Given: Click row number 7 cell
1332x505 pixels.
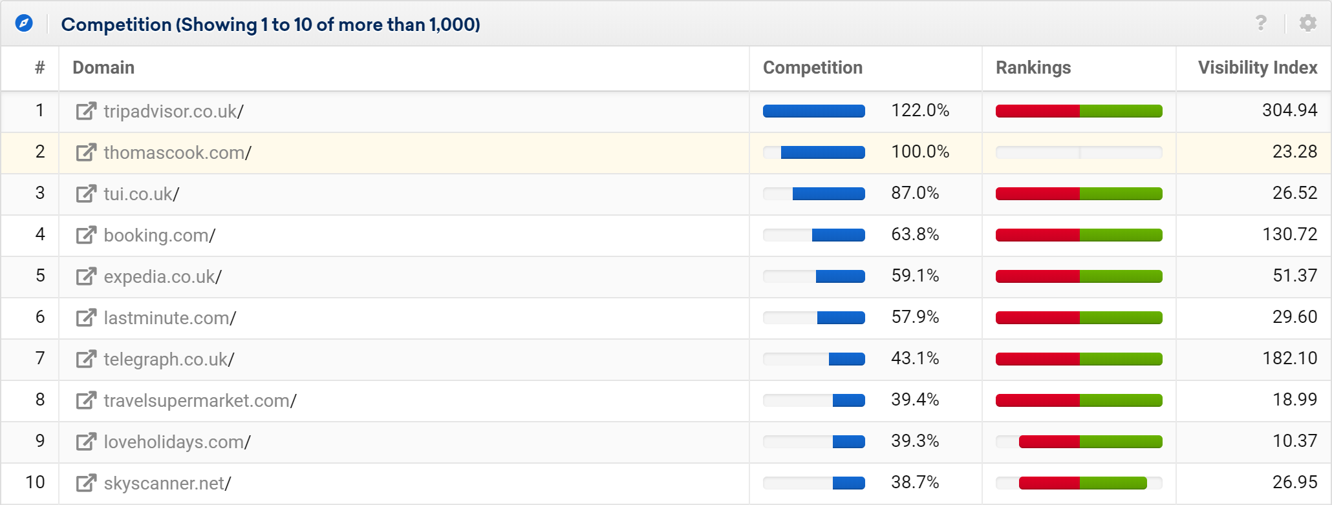Looking at the screenshot, I should [30, 359].
